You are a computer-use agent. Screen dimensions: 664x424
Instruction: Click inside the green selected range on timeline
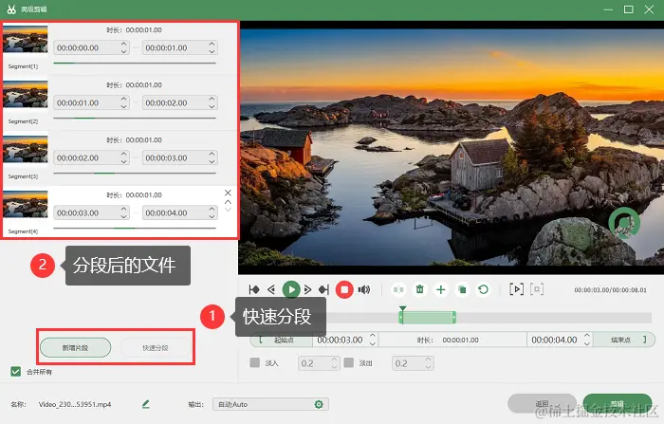[427, 317]
